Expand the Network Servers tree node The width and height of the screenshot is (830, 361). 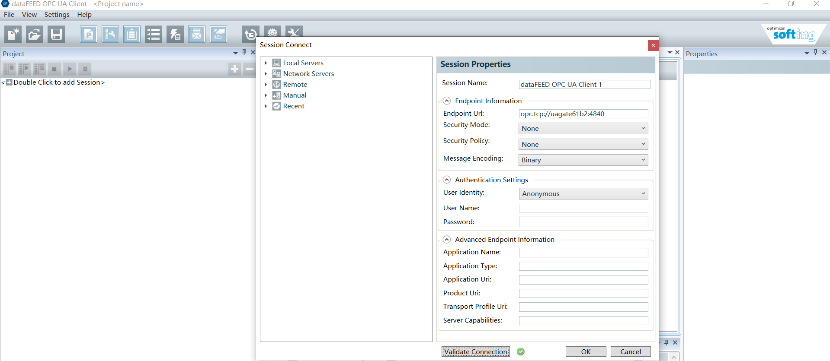[266, 74]
